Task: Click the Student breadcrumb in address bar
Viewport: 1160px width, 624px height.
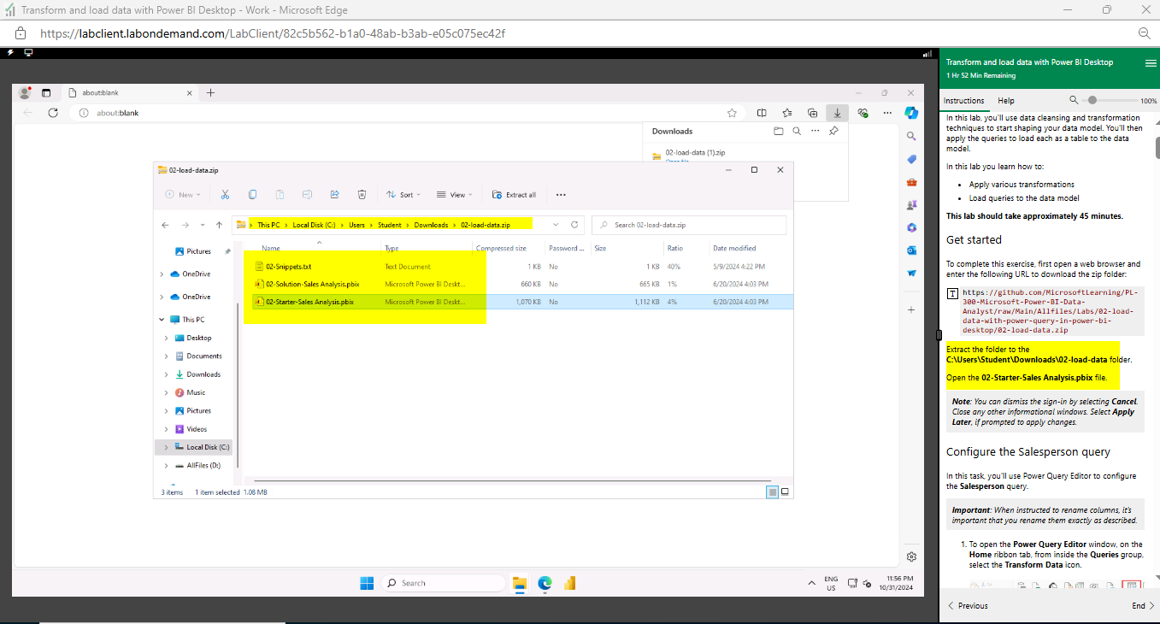Action: pyautogui.click(x=389, y=225)
